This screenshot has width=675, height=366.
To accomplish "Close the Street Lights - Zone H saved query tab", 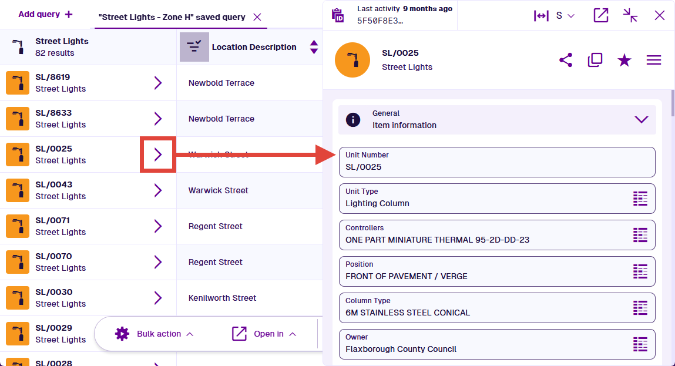I will point(257,17).
